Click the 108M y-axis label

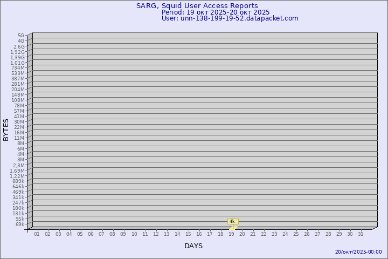click(x=18, y=100)
